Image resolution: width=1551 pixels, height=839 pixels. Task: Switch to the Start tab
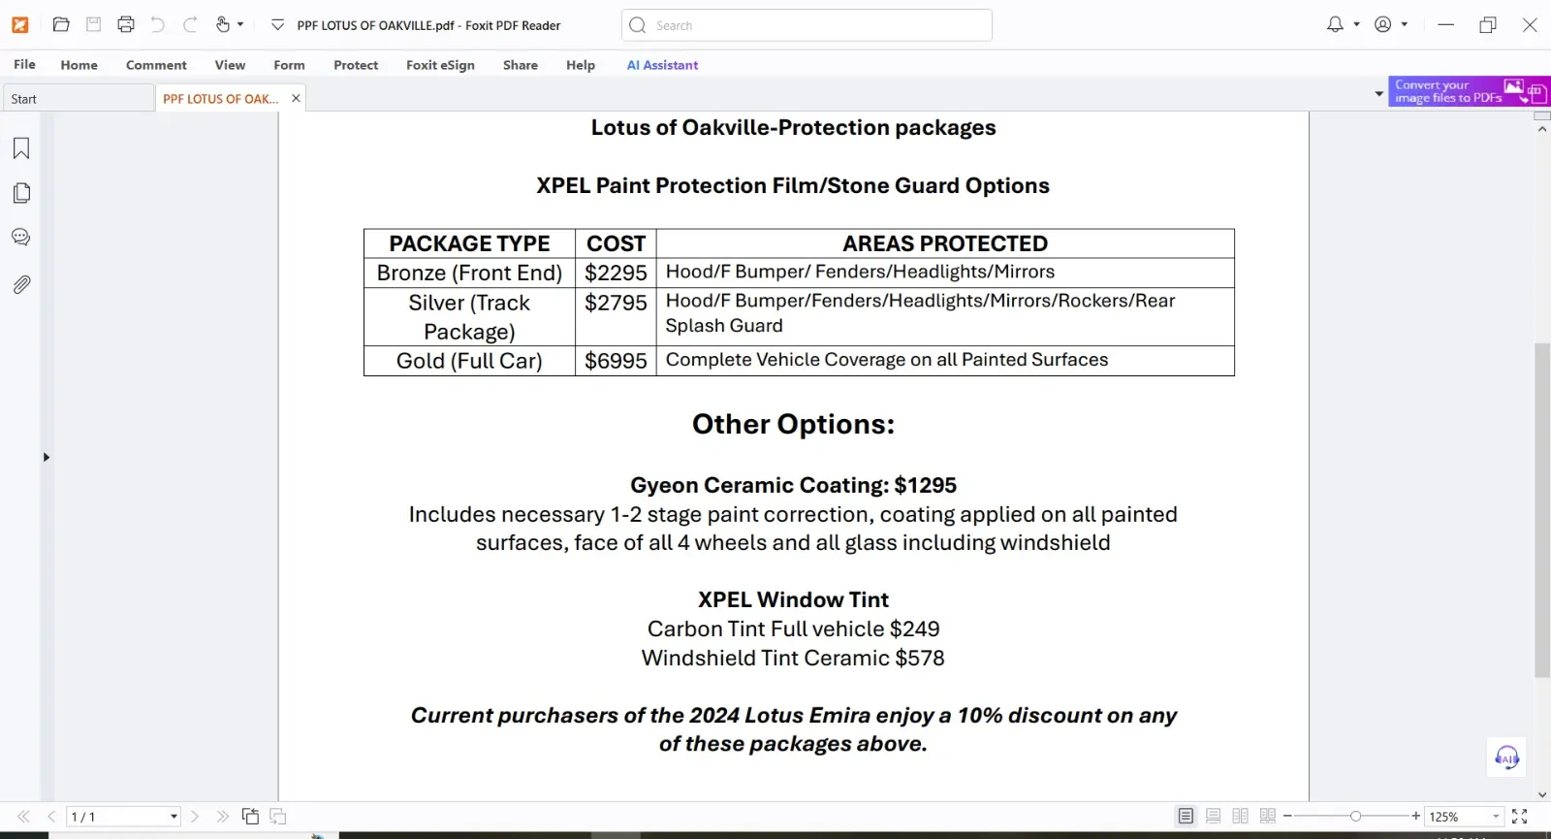[x=24, y=99]
